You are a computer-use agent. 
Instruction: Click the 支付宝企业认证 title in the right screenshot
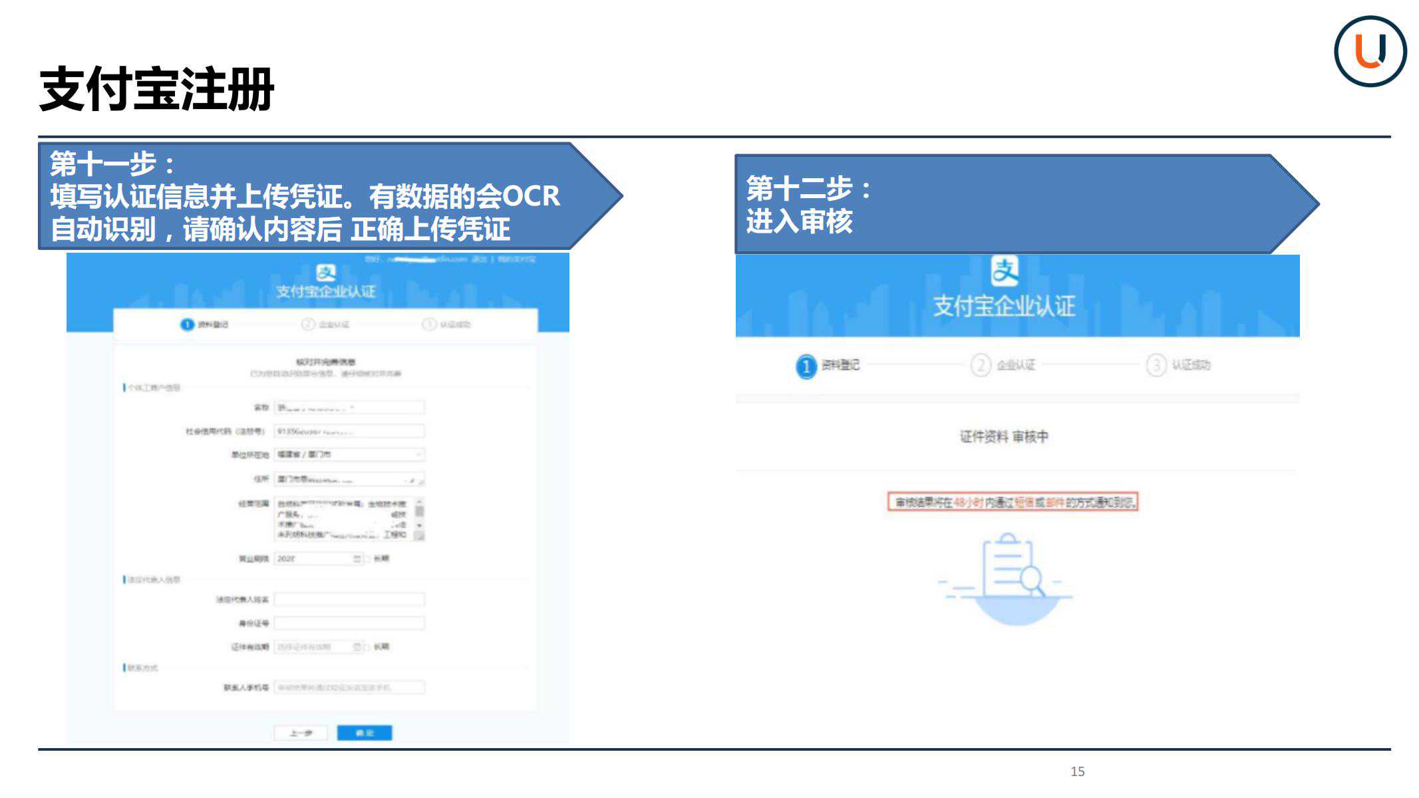coord(1004,307)
